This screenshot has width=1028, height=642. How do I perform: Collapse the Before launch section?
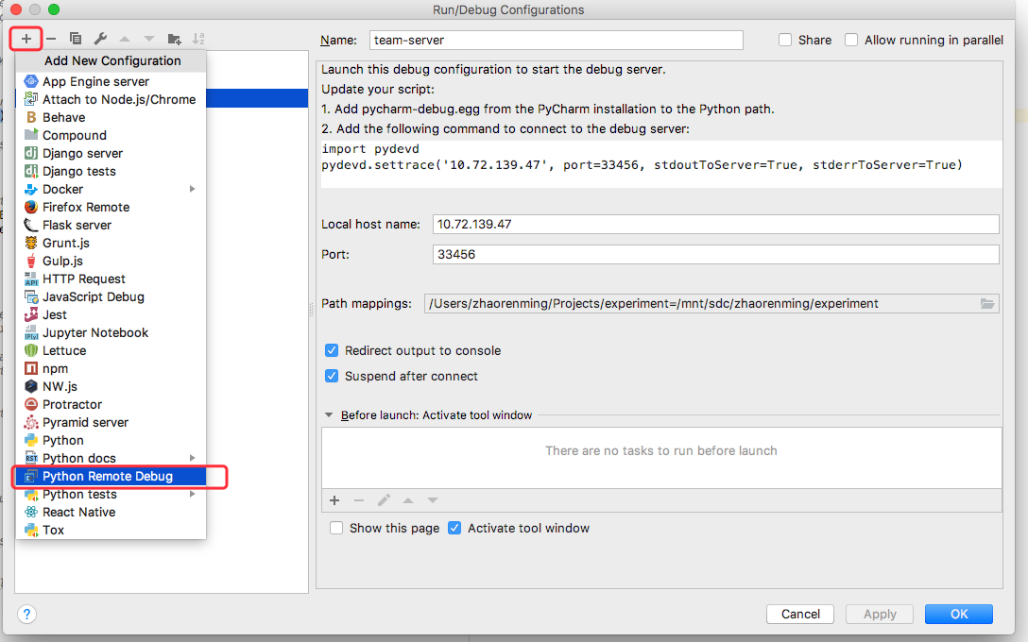(329, 414)
